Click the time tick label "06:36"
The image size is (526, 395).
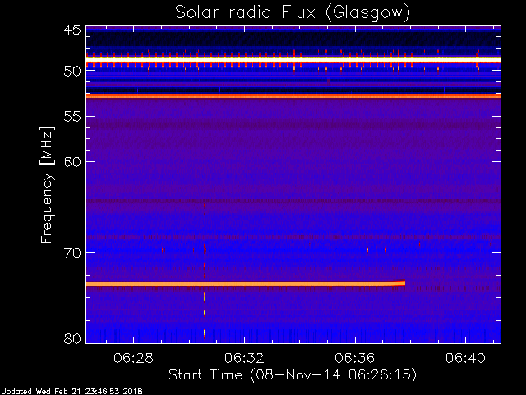click(355, 358)
